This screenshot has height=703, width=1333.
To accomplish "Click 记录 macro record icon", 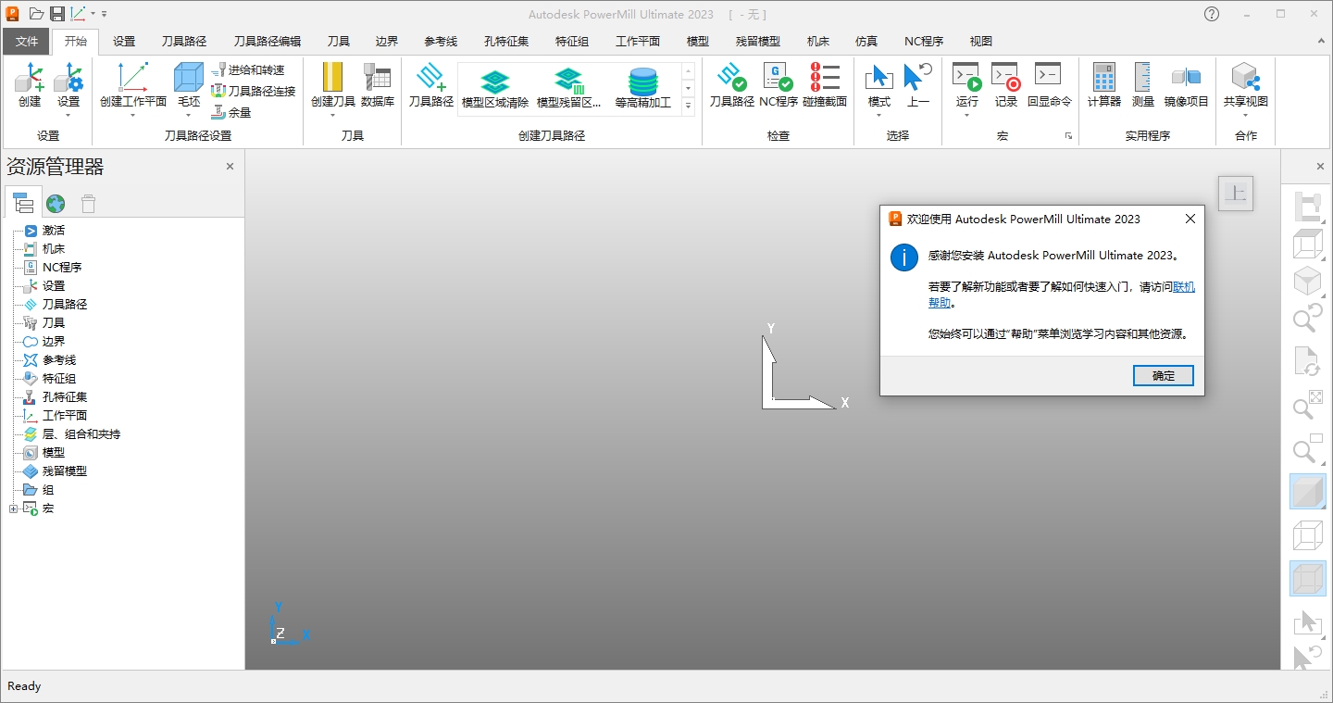I will tap(1006, 85).
